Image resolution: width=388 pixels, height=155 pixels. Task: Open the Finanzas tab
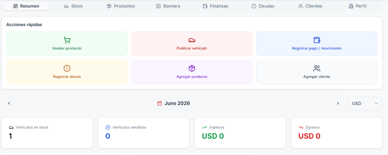click(x=215, y=6)
